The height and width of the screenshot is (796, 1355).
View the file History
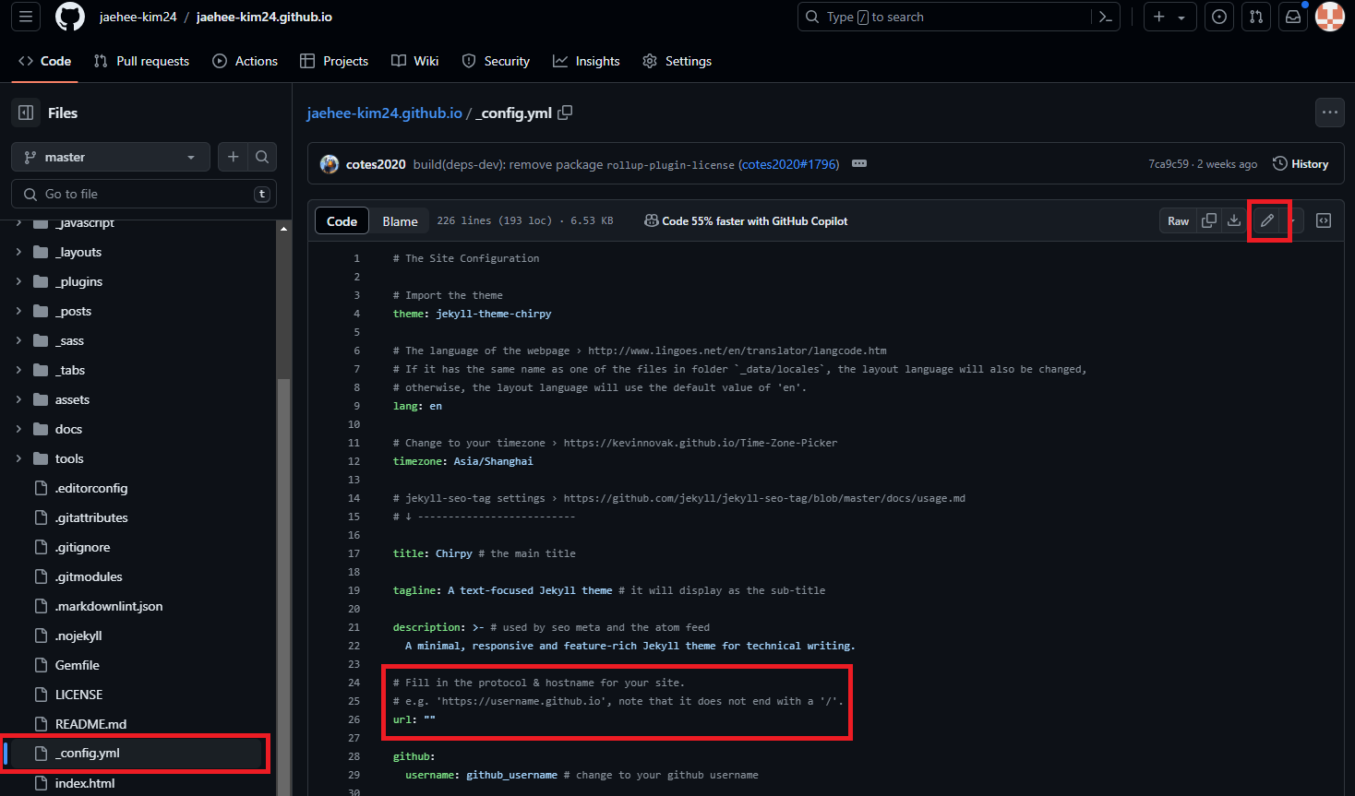[1301, 164]
